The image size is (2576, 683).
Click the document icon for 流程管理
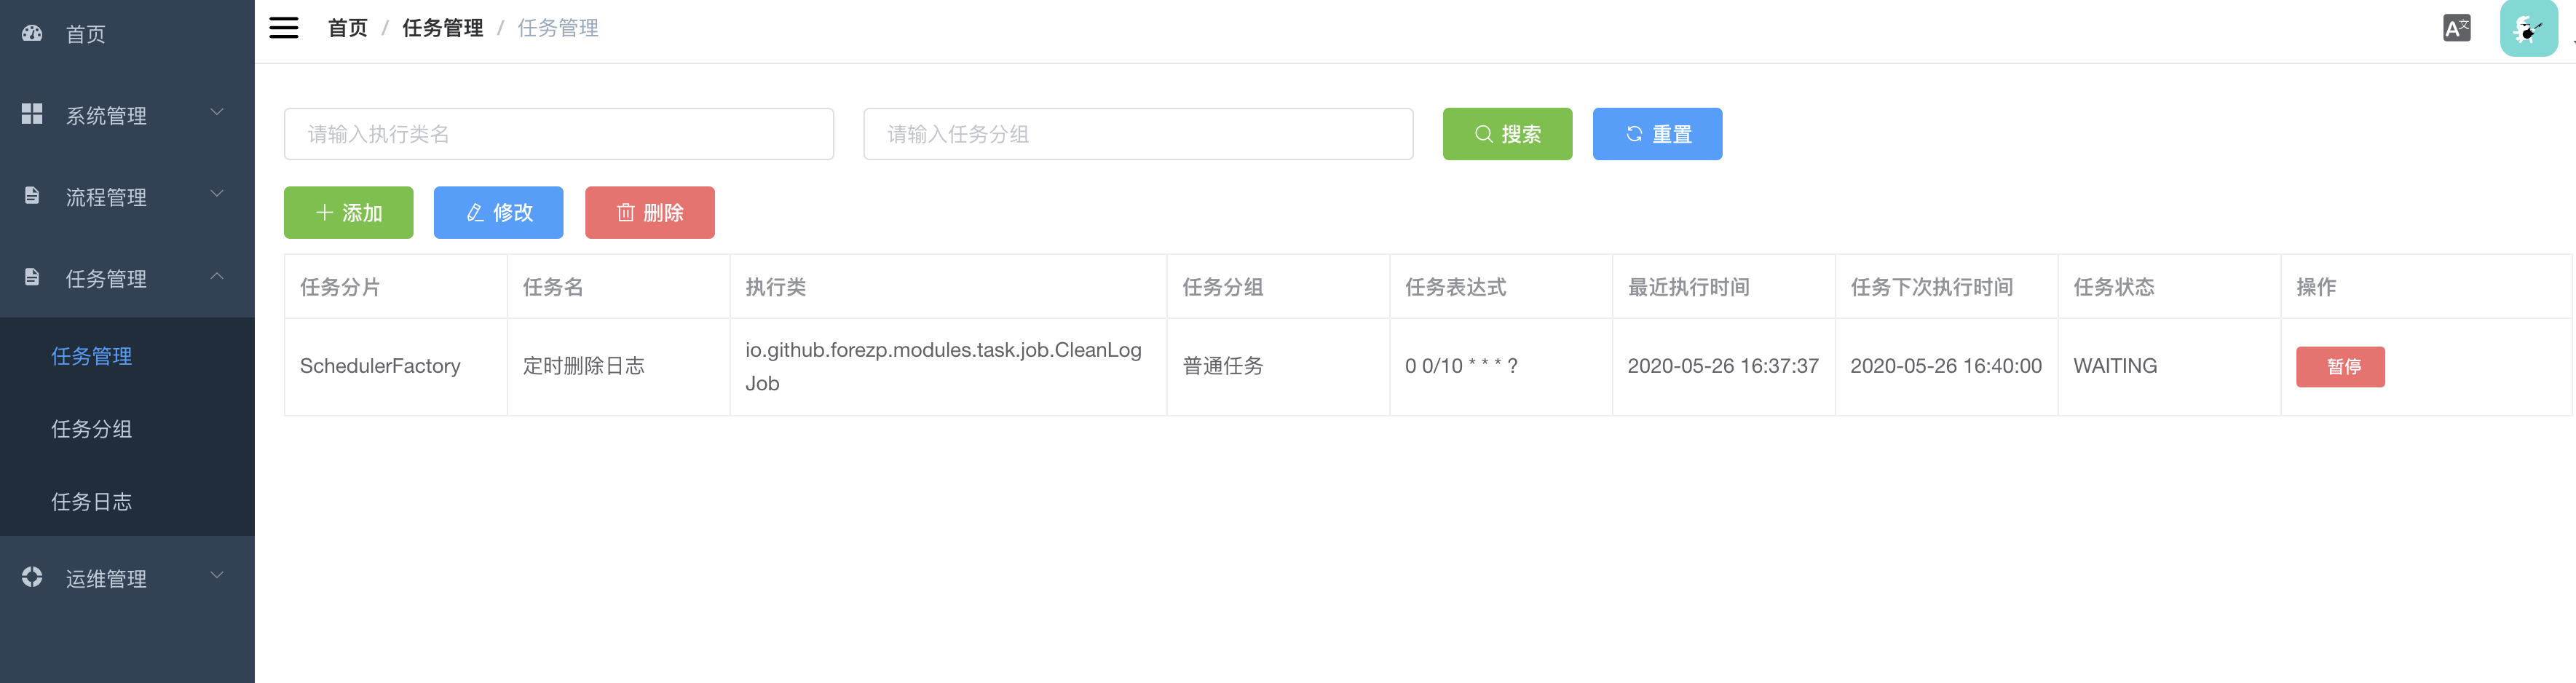(x=32, y=196)
